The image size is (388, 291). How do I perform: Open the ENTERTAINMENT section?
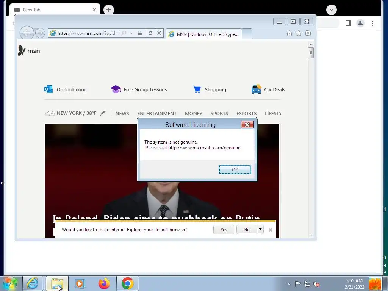157,113
